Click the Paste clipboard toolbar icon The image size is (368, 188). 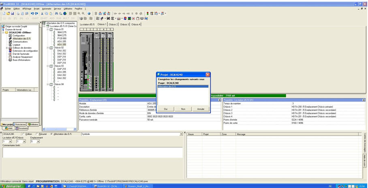(x=50, y=14)
